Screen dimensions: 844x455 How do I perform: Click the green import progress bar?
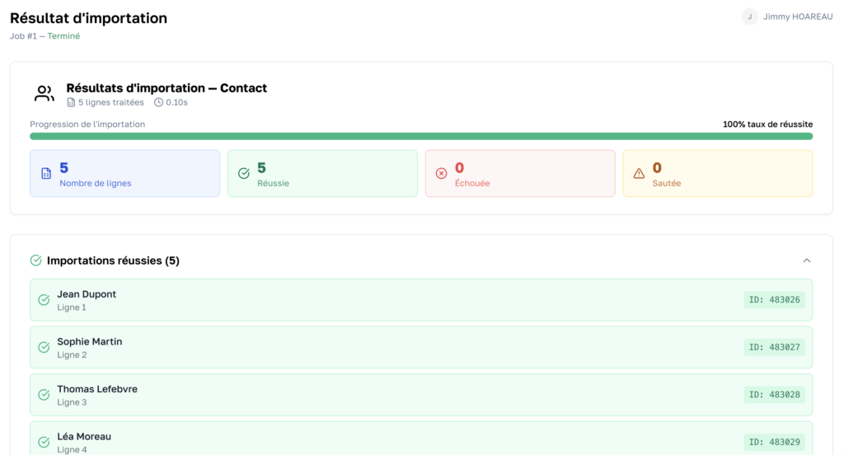tap(421, 137)
